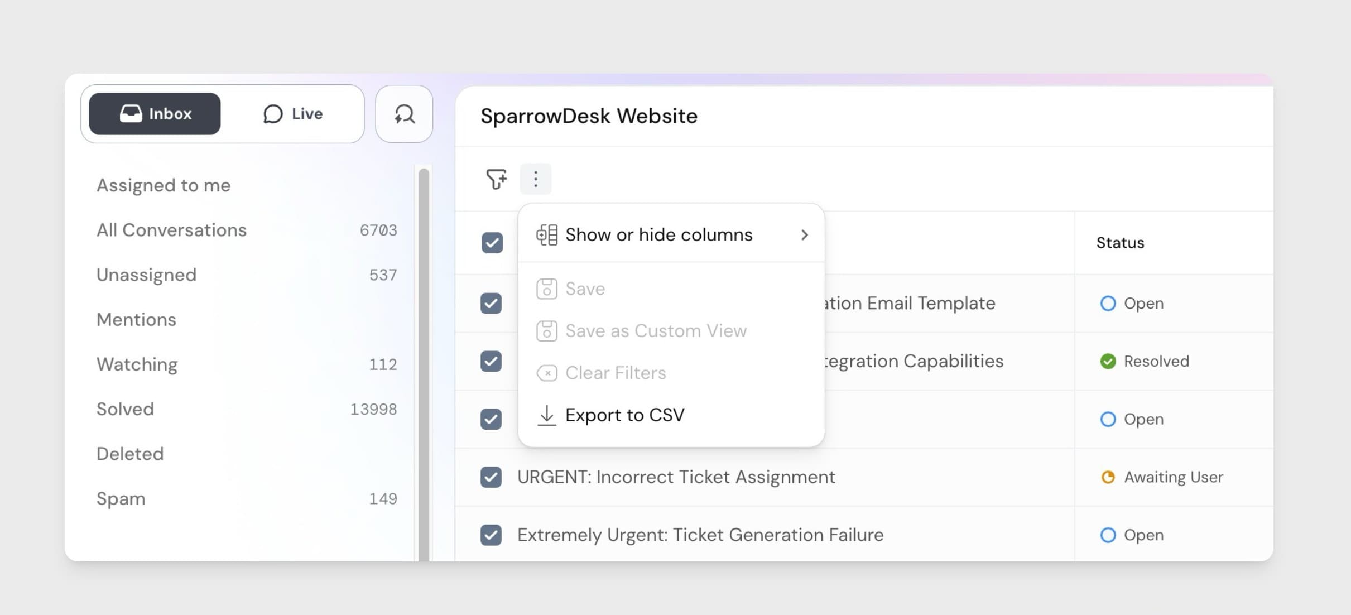Open the Unassigned conversations list
Viewport: 1351px width, 615px height.
(x=247, y=275)
